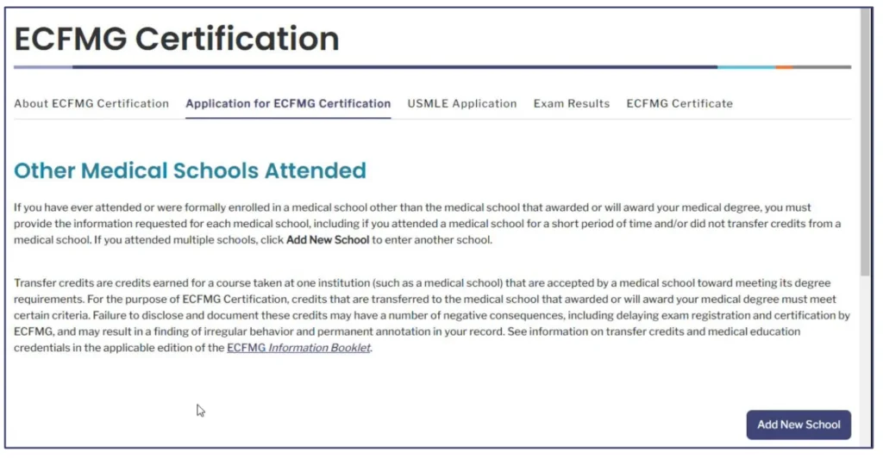Switch to the USMLE Application tab

(x=462, y=103)
